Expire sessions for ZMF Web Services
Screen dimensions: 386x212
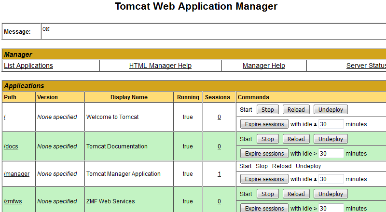click(x=264, y=208)
